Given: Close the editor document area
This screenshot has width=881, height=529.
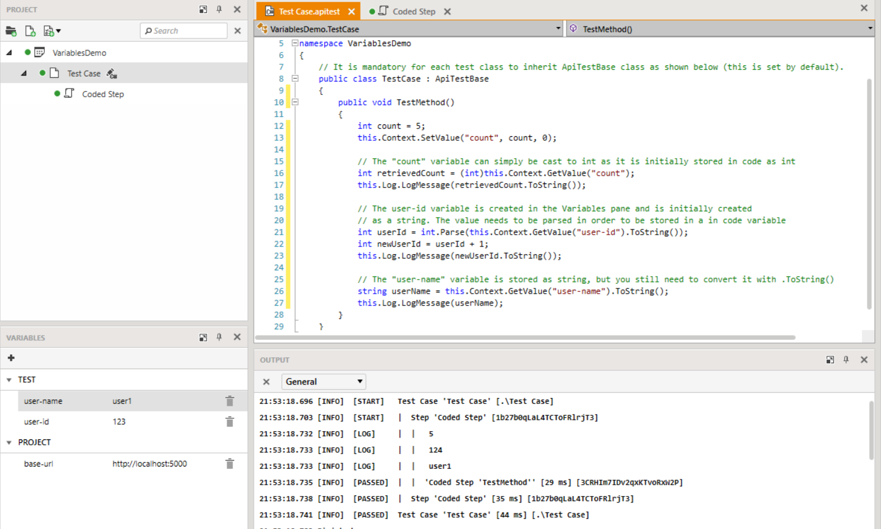Looking at the screenshot, I should (864, 8).
